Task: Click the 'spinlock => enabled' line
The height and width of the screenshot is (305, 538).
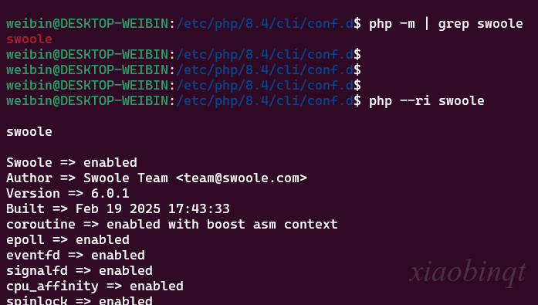Action: click(80, 300)
